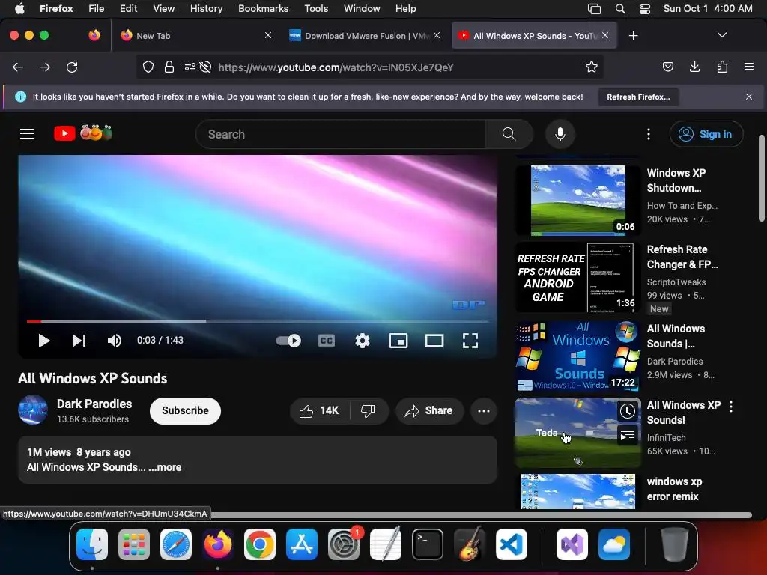
Task: Dismiss the Firefox refresh notification bar
Action: [749, 97]
